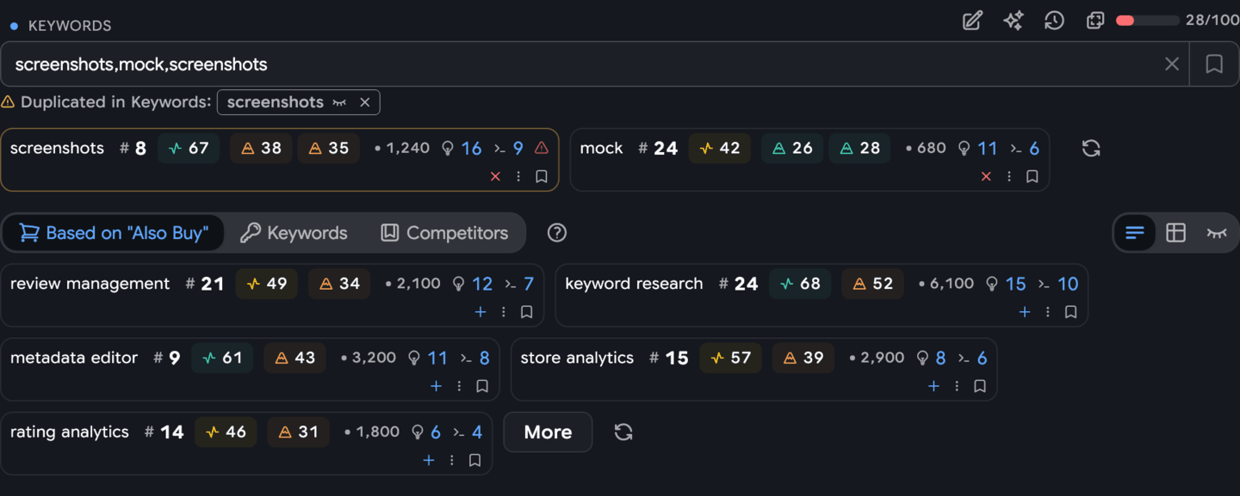Bookmark the metadata editor suggestion

click(482, 386)
